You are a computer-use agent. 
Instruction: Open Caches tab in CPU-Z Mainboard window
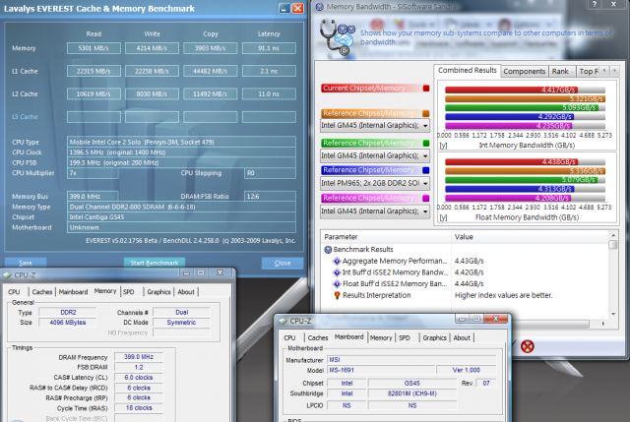point(318,338)
